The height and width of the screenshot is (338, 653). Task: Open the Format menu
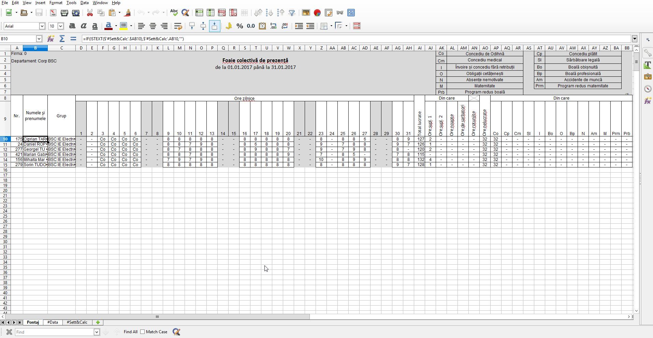[x=56, y=3]
